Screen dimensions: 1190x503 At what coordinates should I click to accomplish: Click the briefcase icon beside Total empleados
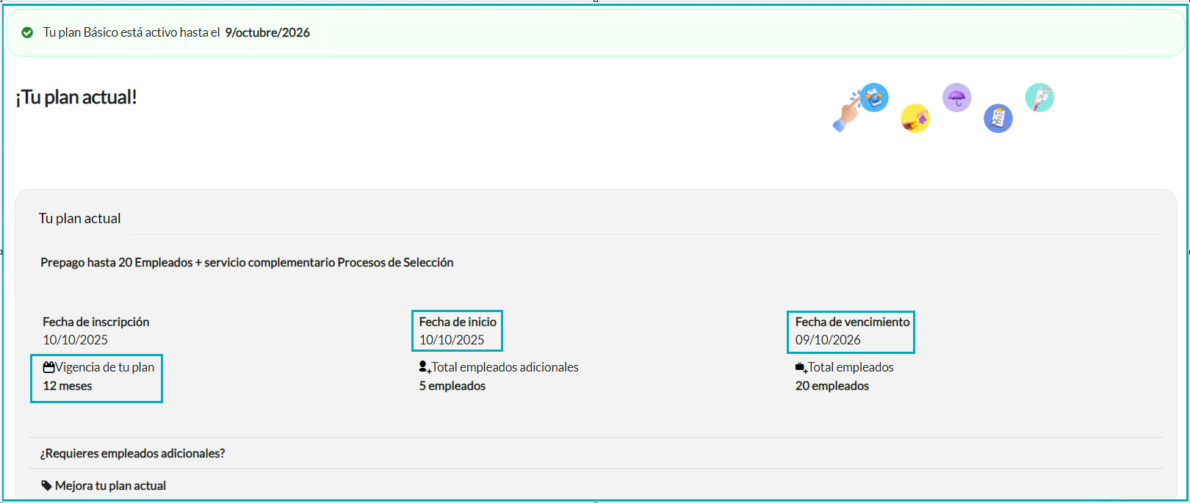pyautogui.click(x=801, y=367)
